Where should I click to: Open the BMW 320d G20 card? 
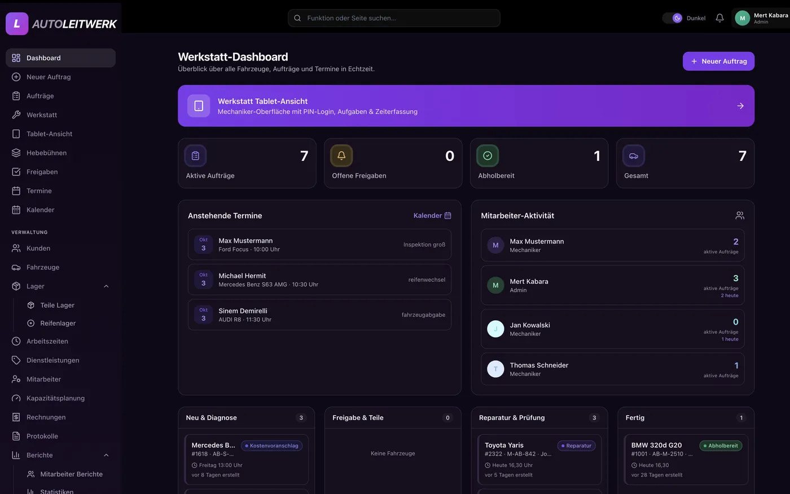click(x=686, y=460)
